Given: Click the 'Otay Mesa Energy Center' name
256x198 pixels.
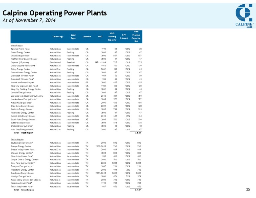Looking at the screenshot, I should (22, 106).
